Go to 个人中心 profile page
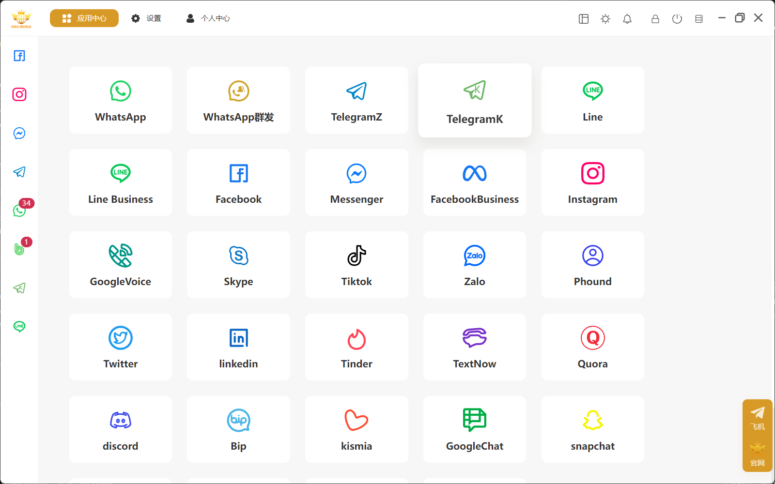The width and height of the screenshot is (775, 484). [208, 18]
